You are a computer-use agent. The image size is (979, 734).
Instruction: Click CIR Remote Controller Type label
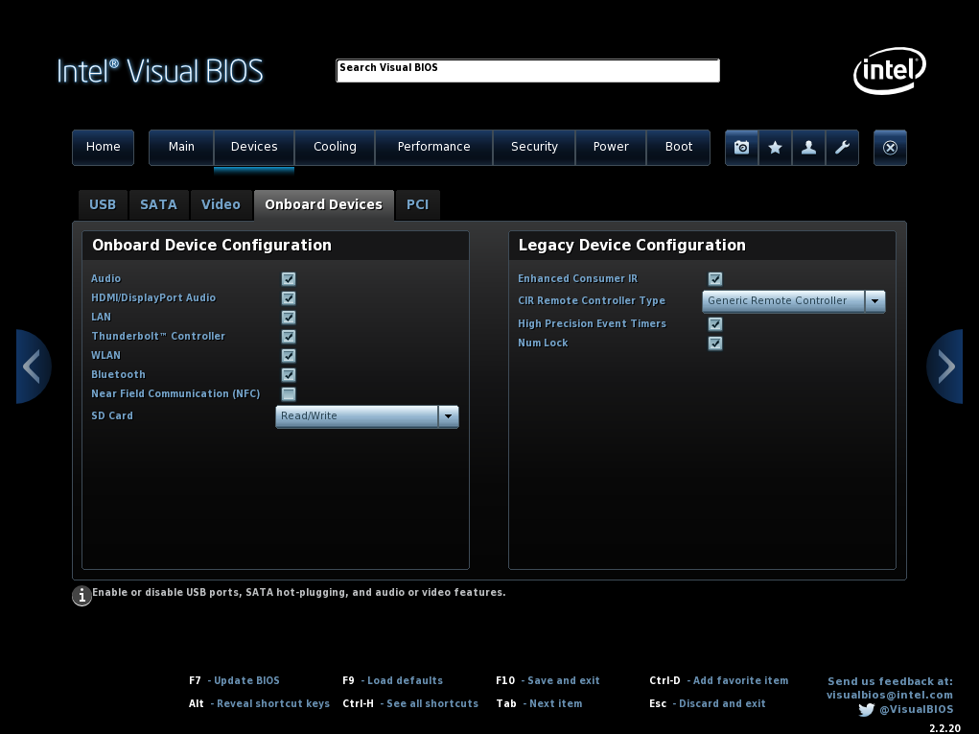tap(592, 301)
